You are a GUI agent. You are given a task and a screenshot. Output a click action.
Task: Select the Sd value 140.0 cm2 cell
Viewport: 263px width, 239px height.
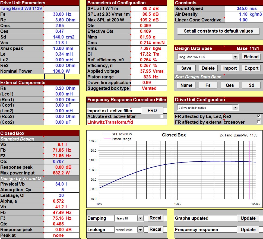(62, 37)
